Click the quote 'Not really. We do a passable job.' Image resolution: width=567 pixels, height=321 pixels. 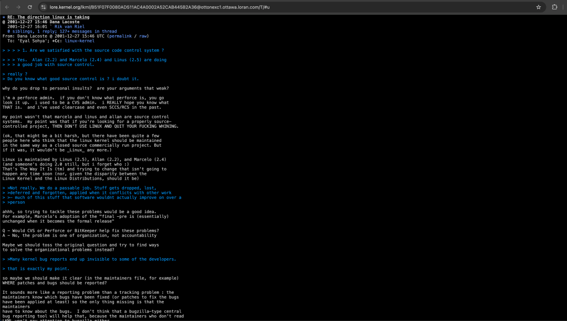[x=79, y=188]
